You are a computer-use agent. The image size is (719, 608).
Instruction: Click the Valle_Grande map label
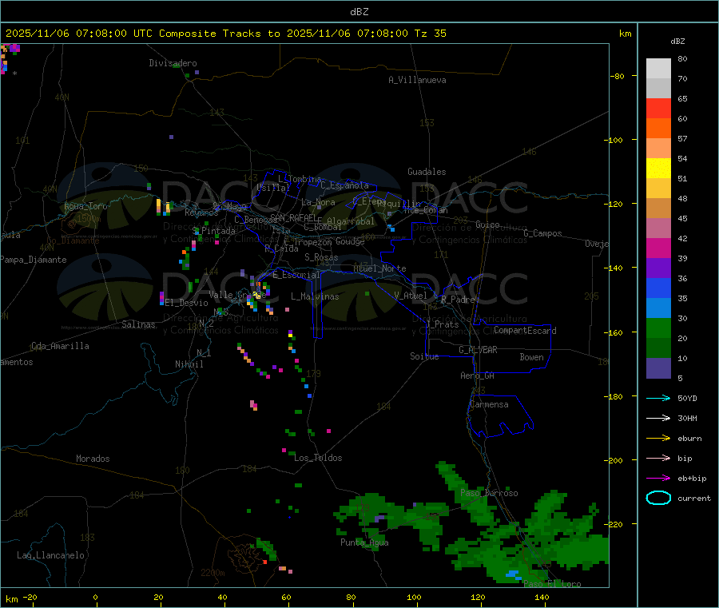point(237,295)
